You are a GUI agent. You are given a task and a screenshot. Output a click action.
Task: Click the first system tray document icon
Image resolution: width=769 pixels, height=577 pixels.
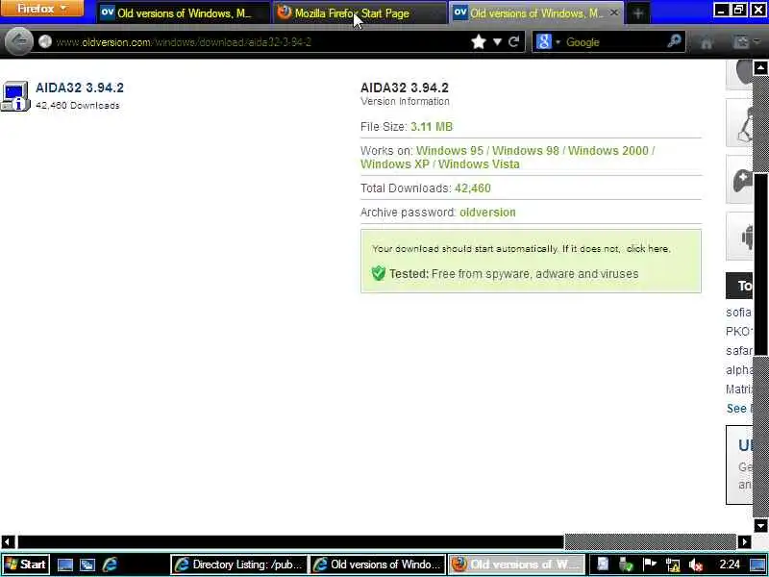click(x=603, y=564)
